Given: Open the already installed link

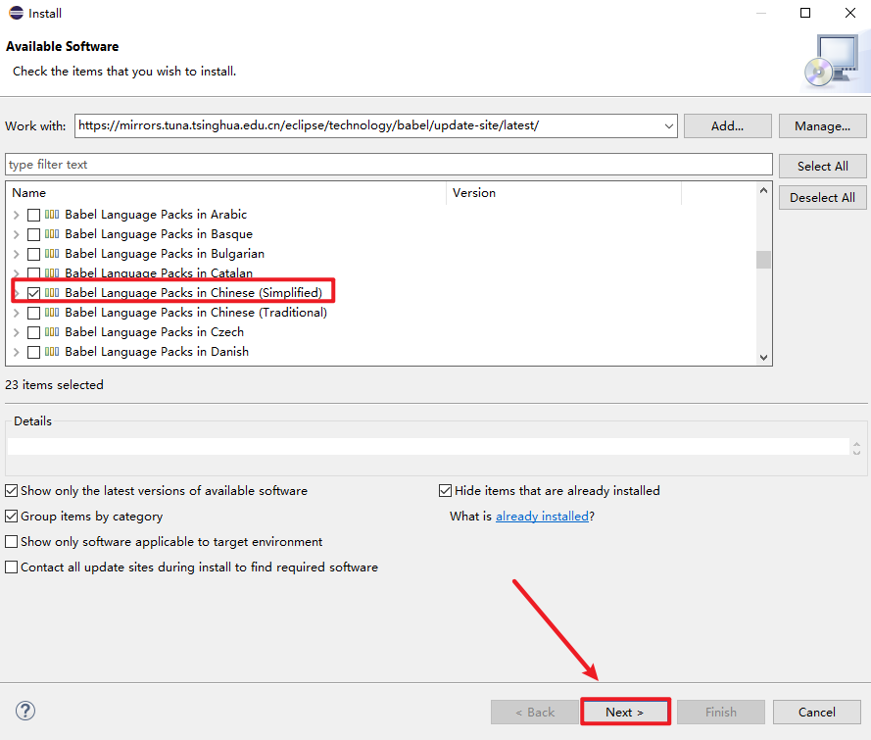Looking at the screenshot, I should [542, 517].
